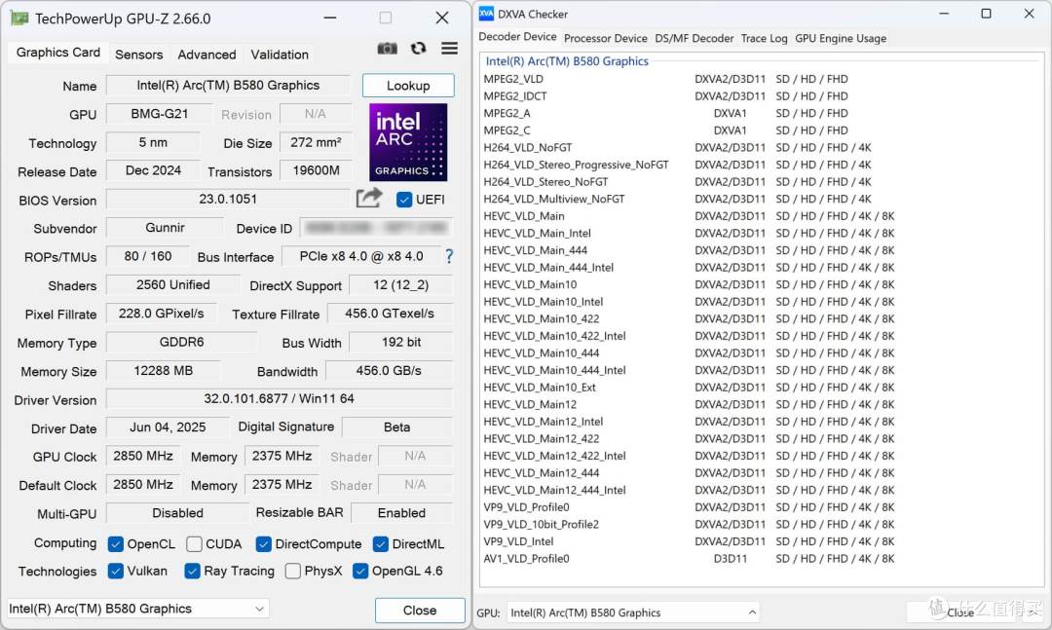Viewport: 1052px width, 630px height.
Task: Switch to the Validation tab
Action: [x=280, y=55]
